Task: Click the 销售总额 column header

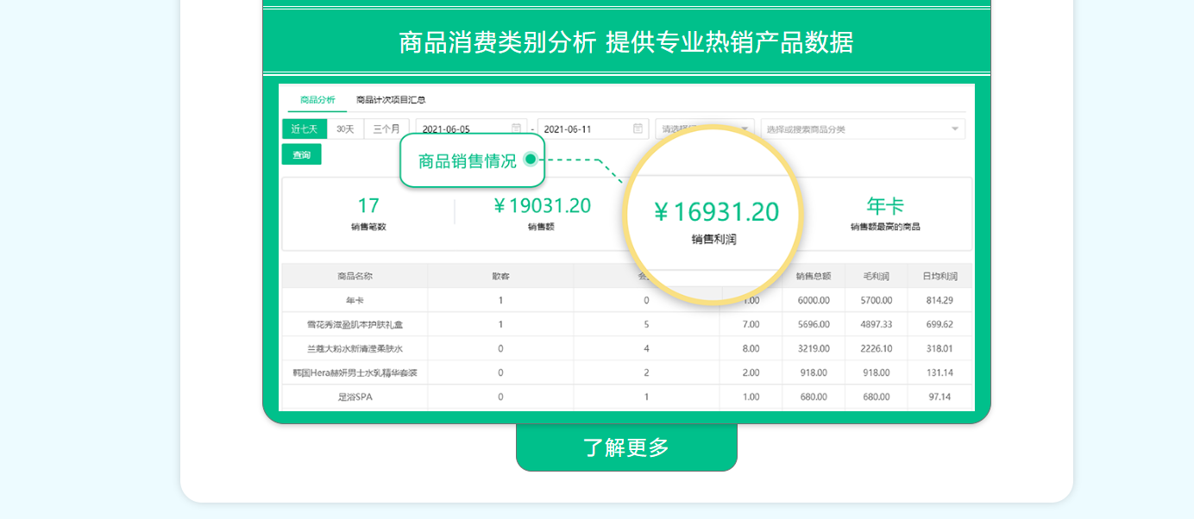Action: 813,274
